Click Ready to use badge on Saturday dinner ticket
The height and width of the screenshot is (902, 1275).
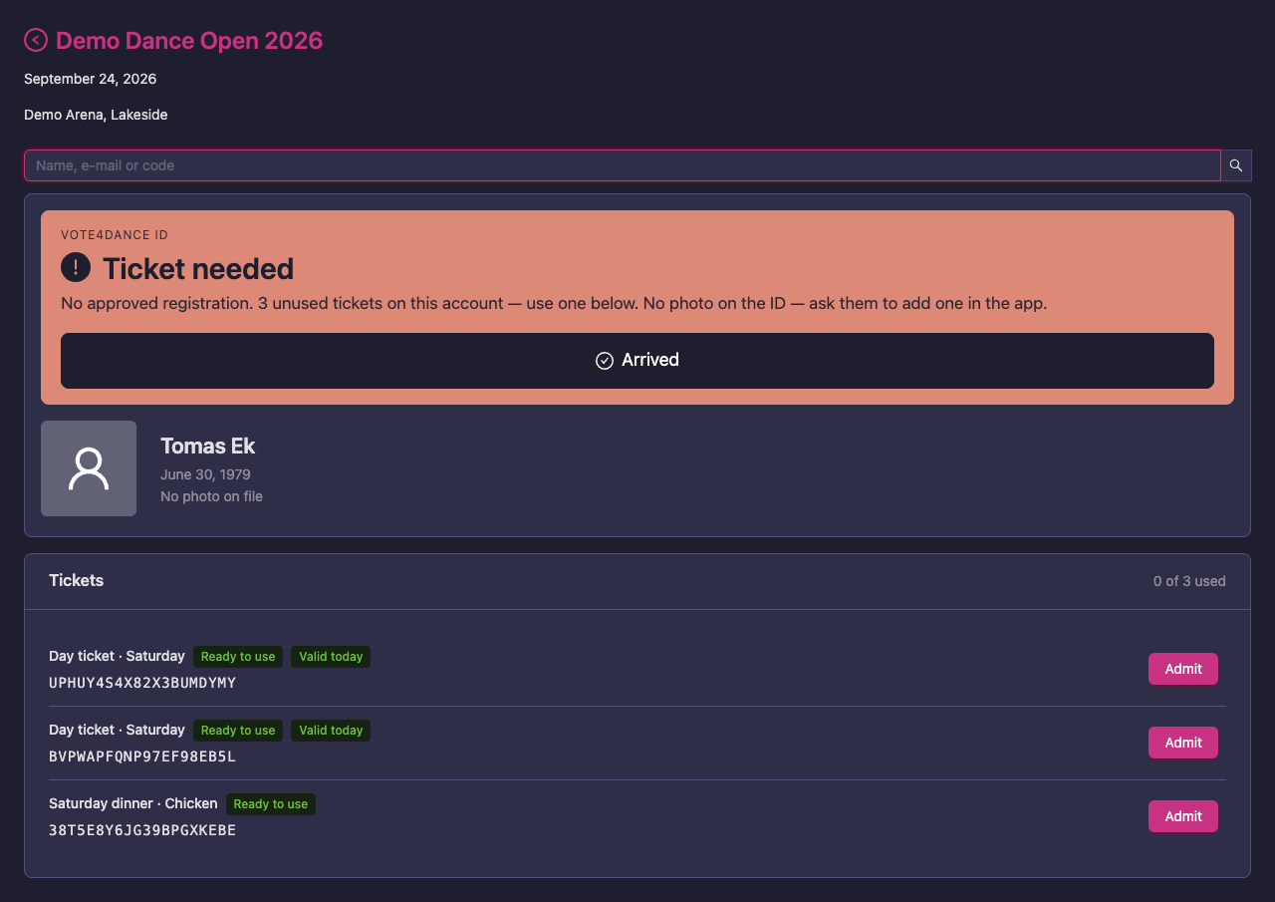pyautogui.click(x=271, y=804)
